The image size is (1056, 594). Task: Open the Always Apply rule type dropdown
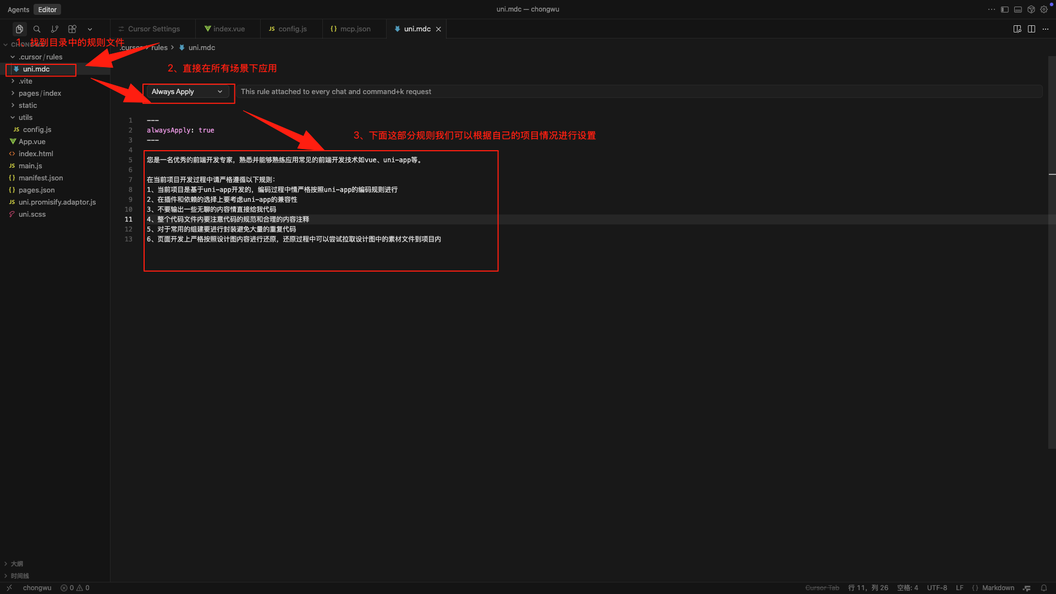(x=187, y=92)
